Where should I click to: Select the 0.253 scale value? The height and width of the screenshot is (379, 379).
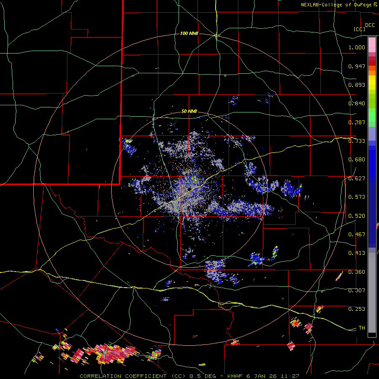click(357, 309)
